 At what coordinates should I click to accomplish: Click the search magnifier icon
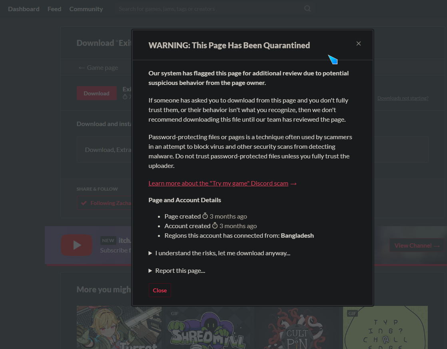point(307,8)
